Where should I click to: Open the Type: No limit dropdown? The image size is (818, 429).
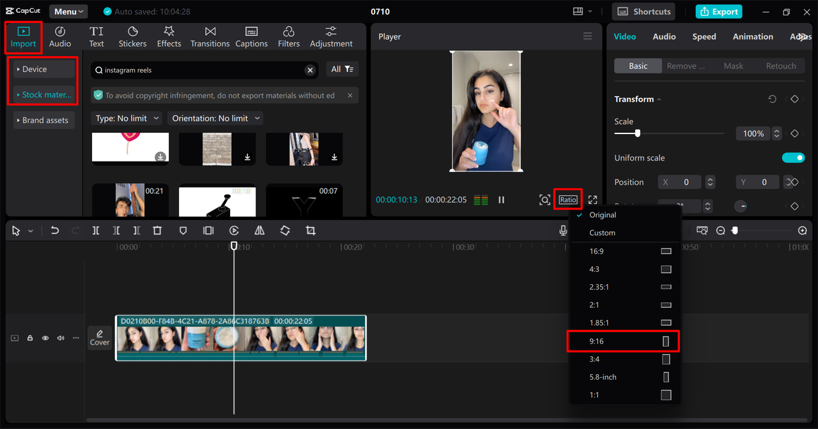[126, 118]
